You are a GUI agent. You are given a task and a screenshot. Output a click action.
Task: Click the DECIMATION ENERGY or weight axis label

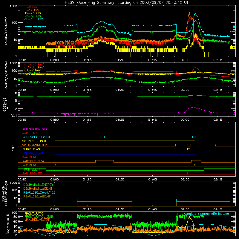tap(4, 194)
